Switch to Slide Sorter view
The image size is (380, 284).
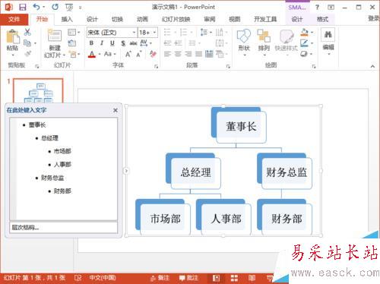pos(234,278)
